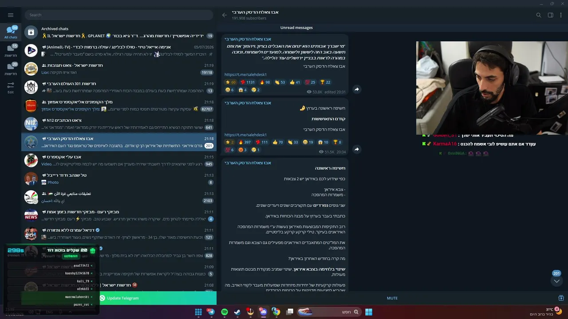The height and width of the screenshot is (319, 568).
Task: Toggle the right info side panel icon
Action: (550, 15)
